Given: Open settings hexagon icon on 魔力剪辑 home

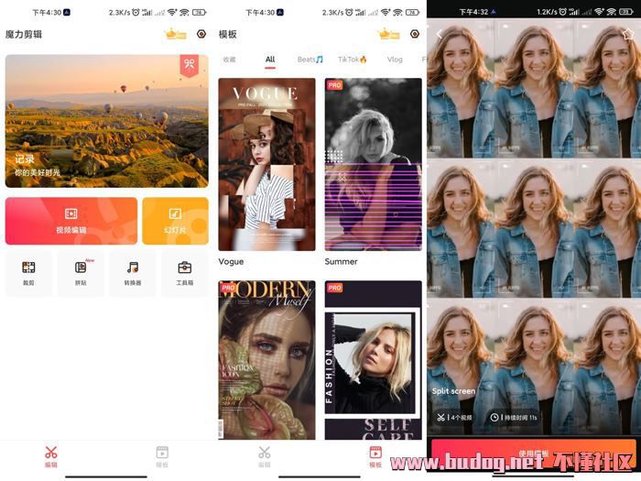Looking at the screenshot, I should pos(201,34).
